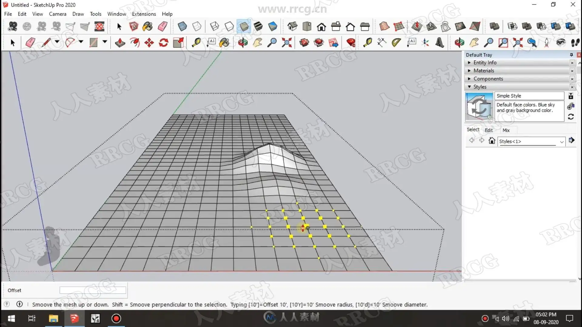Click the In Model home button
This screenshot has width=582, height=327.
(492, 141)
